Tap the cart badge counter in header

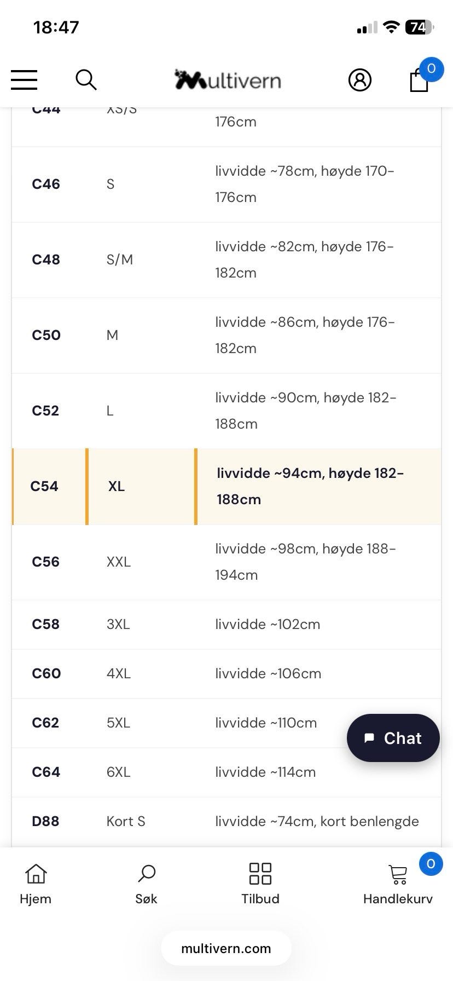[x=431, y=69]
